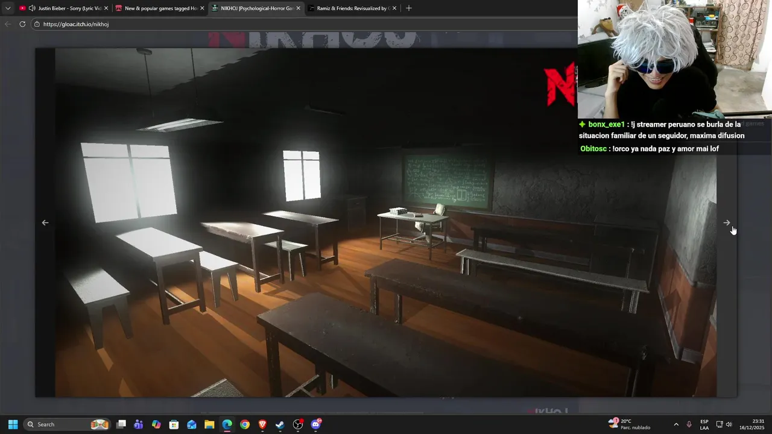Open the volume tray icon

(729, 424)
